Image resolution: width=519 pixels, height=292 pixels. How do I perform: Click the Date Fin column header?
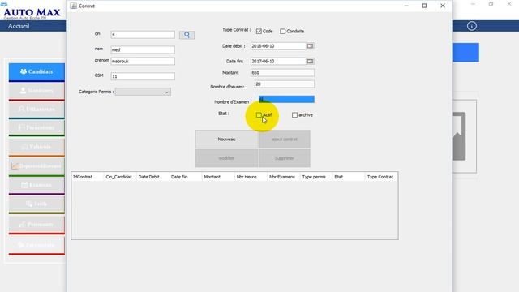coord(186,177)
